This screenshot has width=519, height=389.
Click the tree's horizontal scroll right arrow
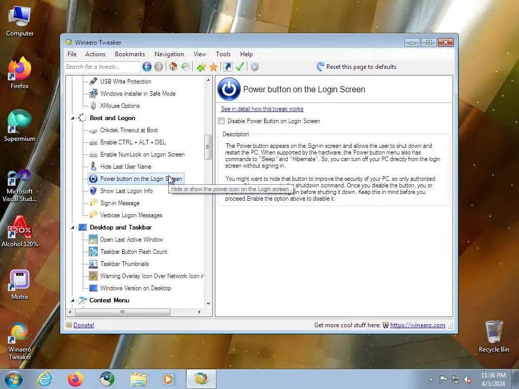click(199, 312)
